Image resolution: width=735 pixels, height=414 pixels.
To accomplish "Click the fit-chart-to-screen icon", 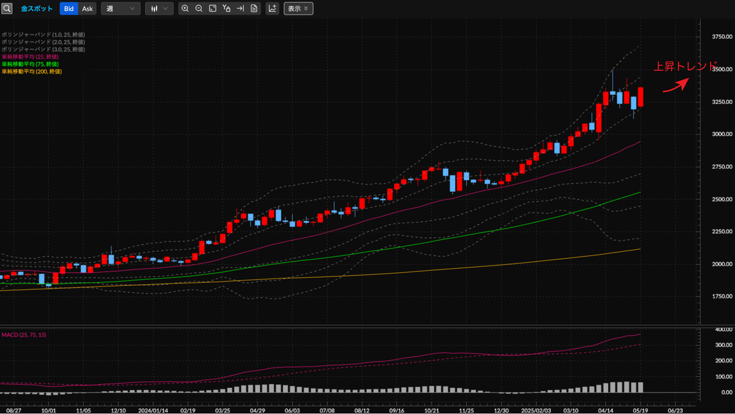I will point(213,8).
